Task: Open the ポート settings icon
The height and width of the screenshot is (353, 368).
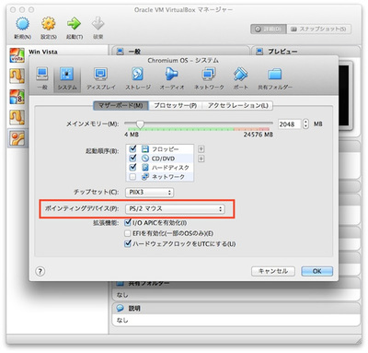Action: pyautogui.click(x=240, y=74)
